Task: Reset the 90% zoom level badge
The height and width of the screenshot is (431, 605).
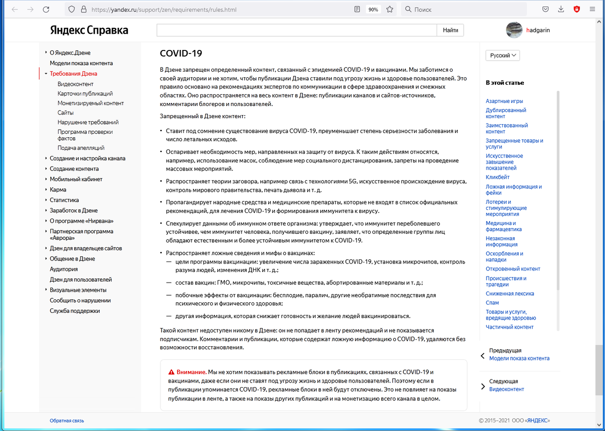Action: [x=373, y=10]
